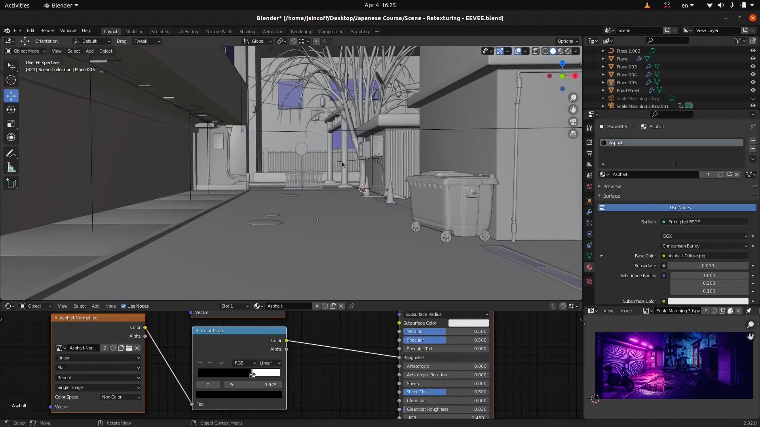Expand Road Street in the outliner
Screen dimensions: 760x427
click(x=603, y=91)
